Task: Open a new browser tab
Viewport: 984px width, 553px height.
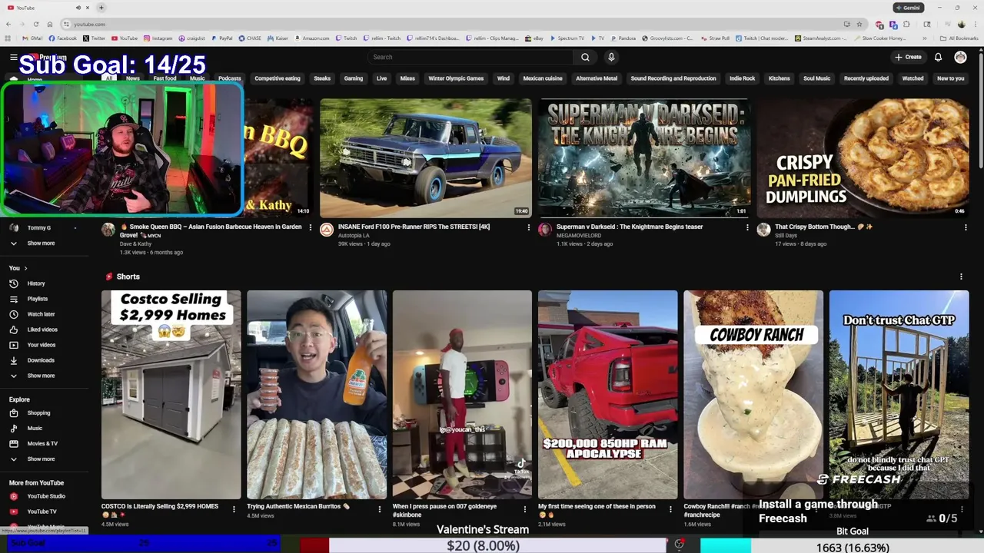Action: pyautogui.click(x=101, y=8)
